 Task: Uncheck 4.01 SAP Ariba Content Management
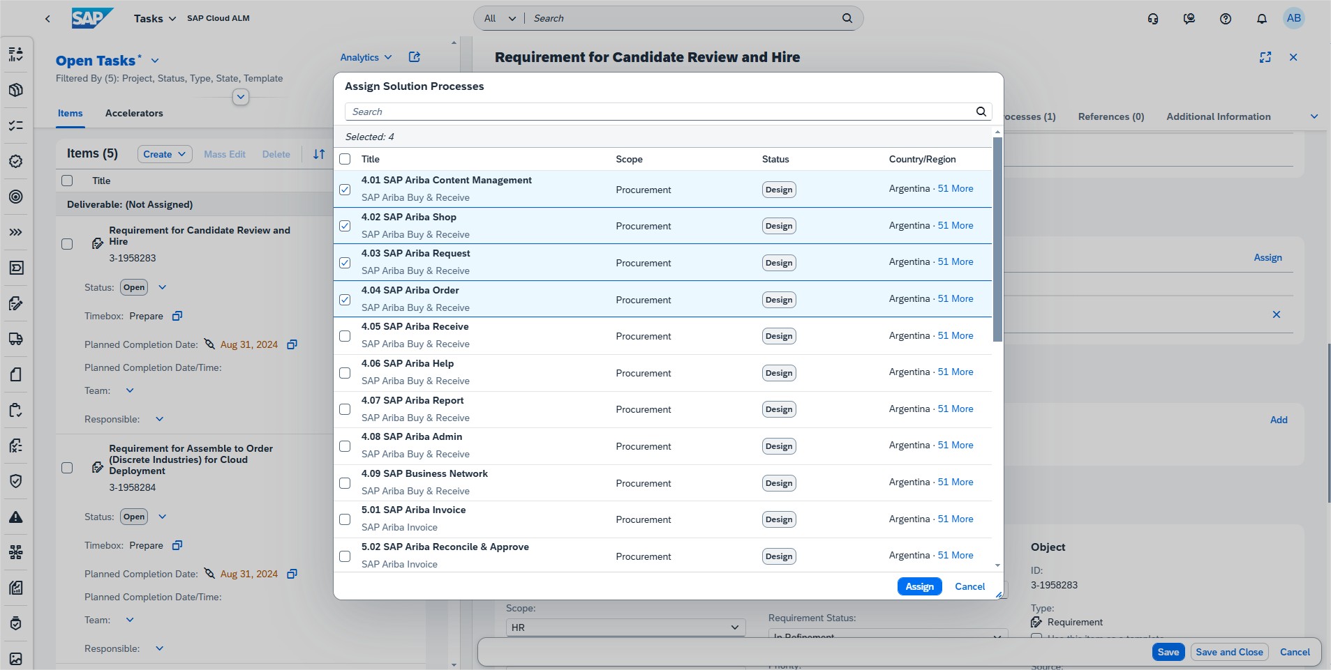345,190
